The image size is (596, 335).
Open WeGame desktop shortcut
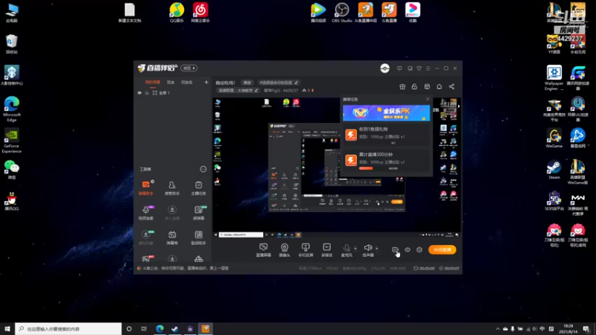click(x=554, y=138)
